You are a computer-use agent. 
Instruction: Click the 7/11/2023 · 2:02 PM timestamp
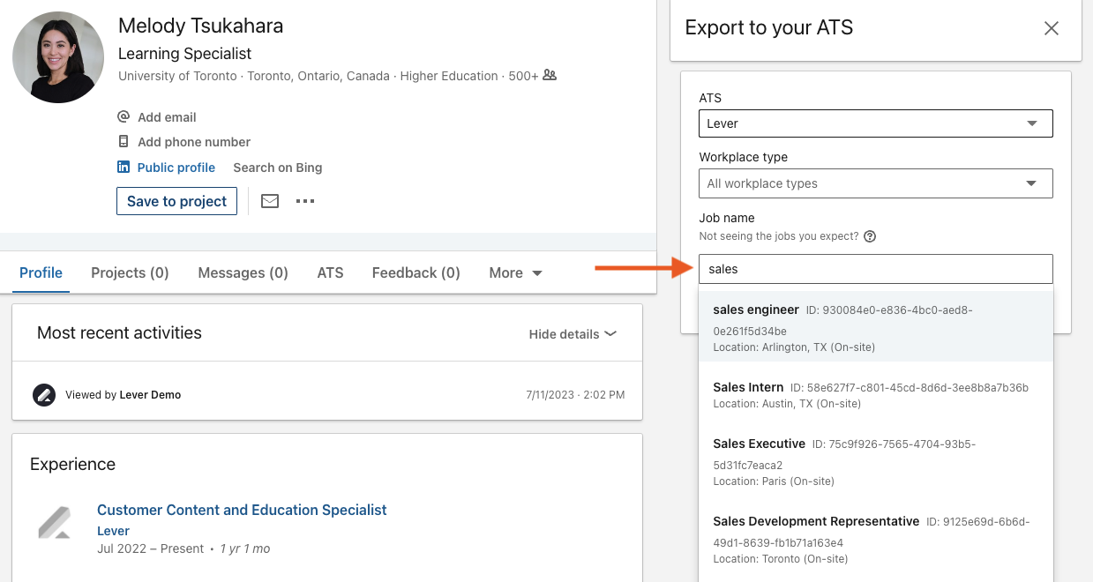click(x=575, y=395)
